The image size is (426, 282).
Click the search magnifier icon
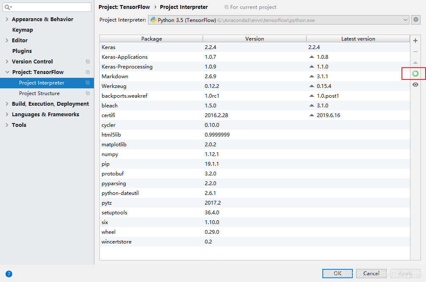click(8, 7)
